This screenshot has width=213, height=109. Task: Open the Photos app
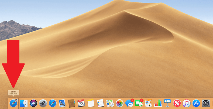coord(119,103)
